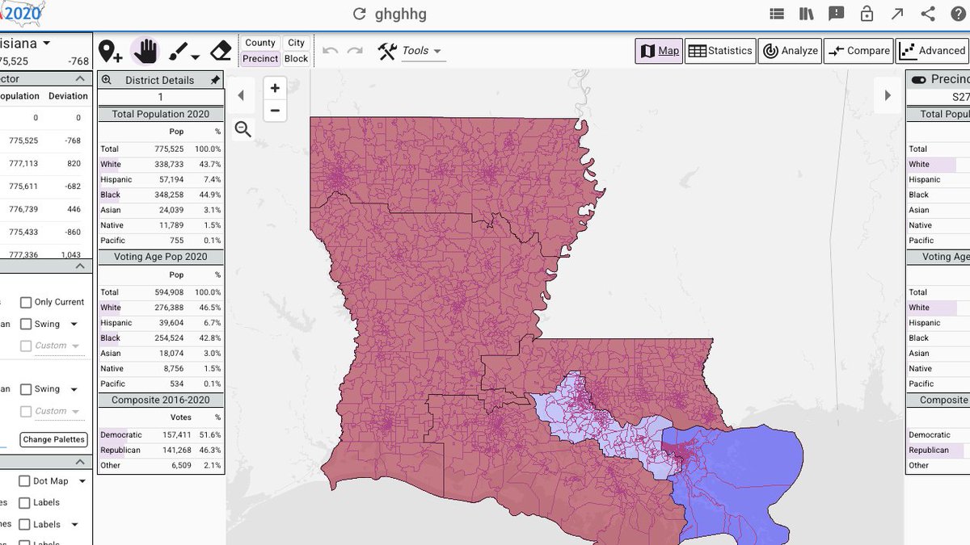Click the map title ghghhg
Screen dimensions: 970x545
(x=400, y=14)
